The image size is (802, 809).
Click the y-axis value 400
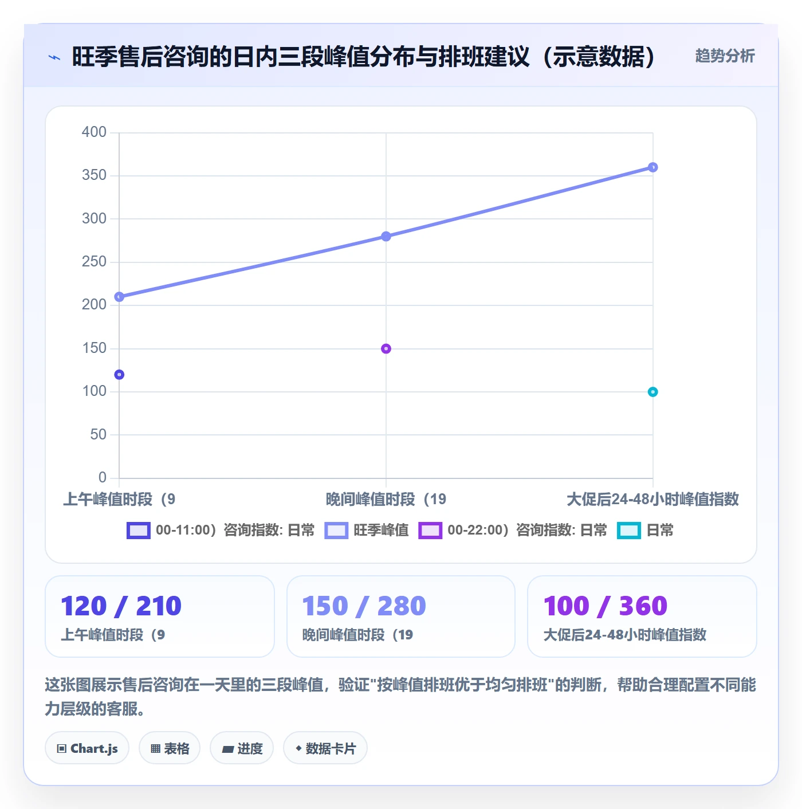click(94, 132)
